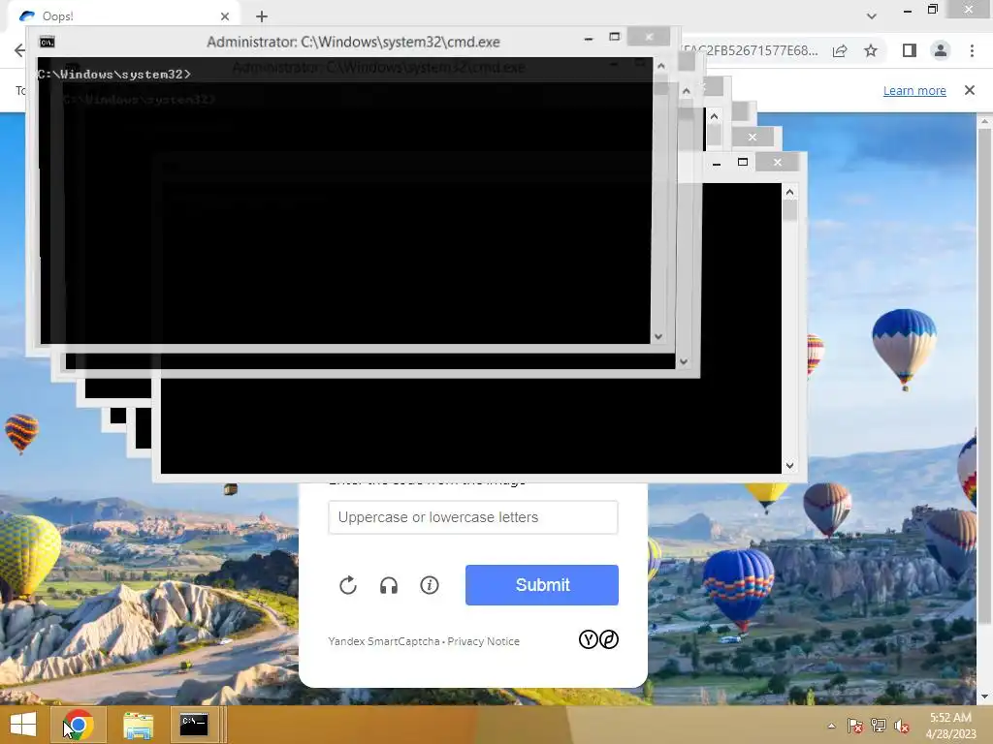Viewport: 993px width, 744px height.
Task: Click the front cmd.exe title bar text
Action: [x=353, y=42]
